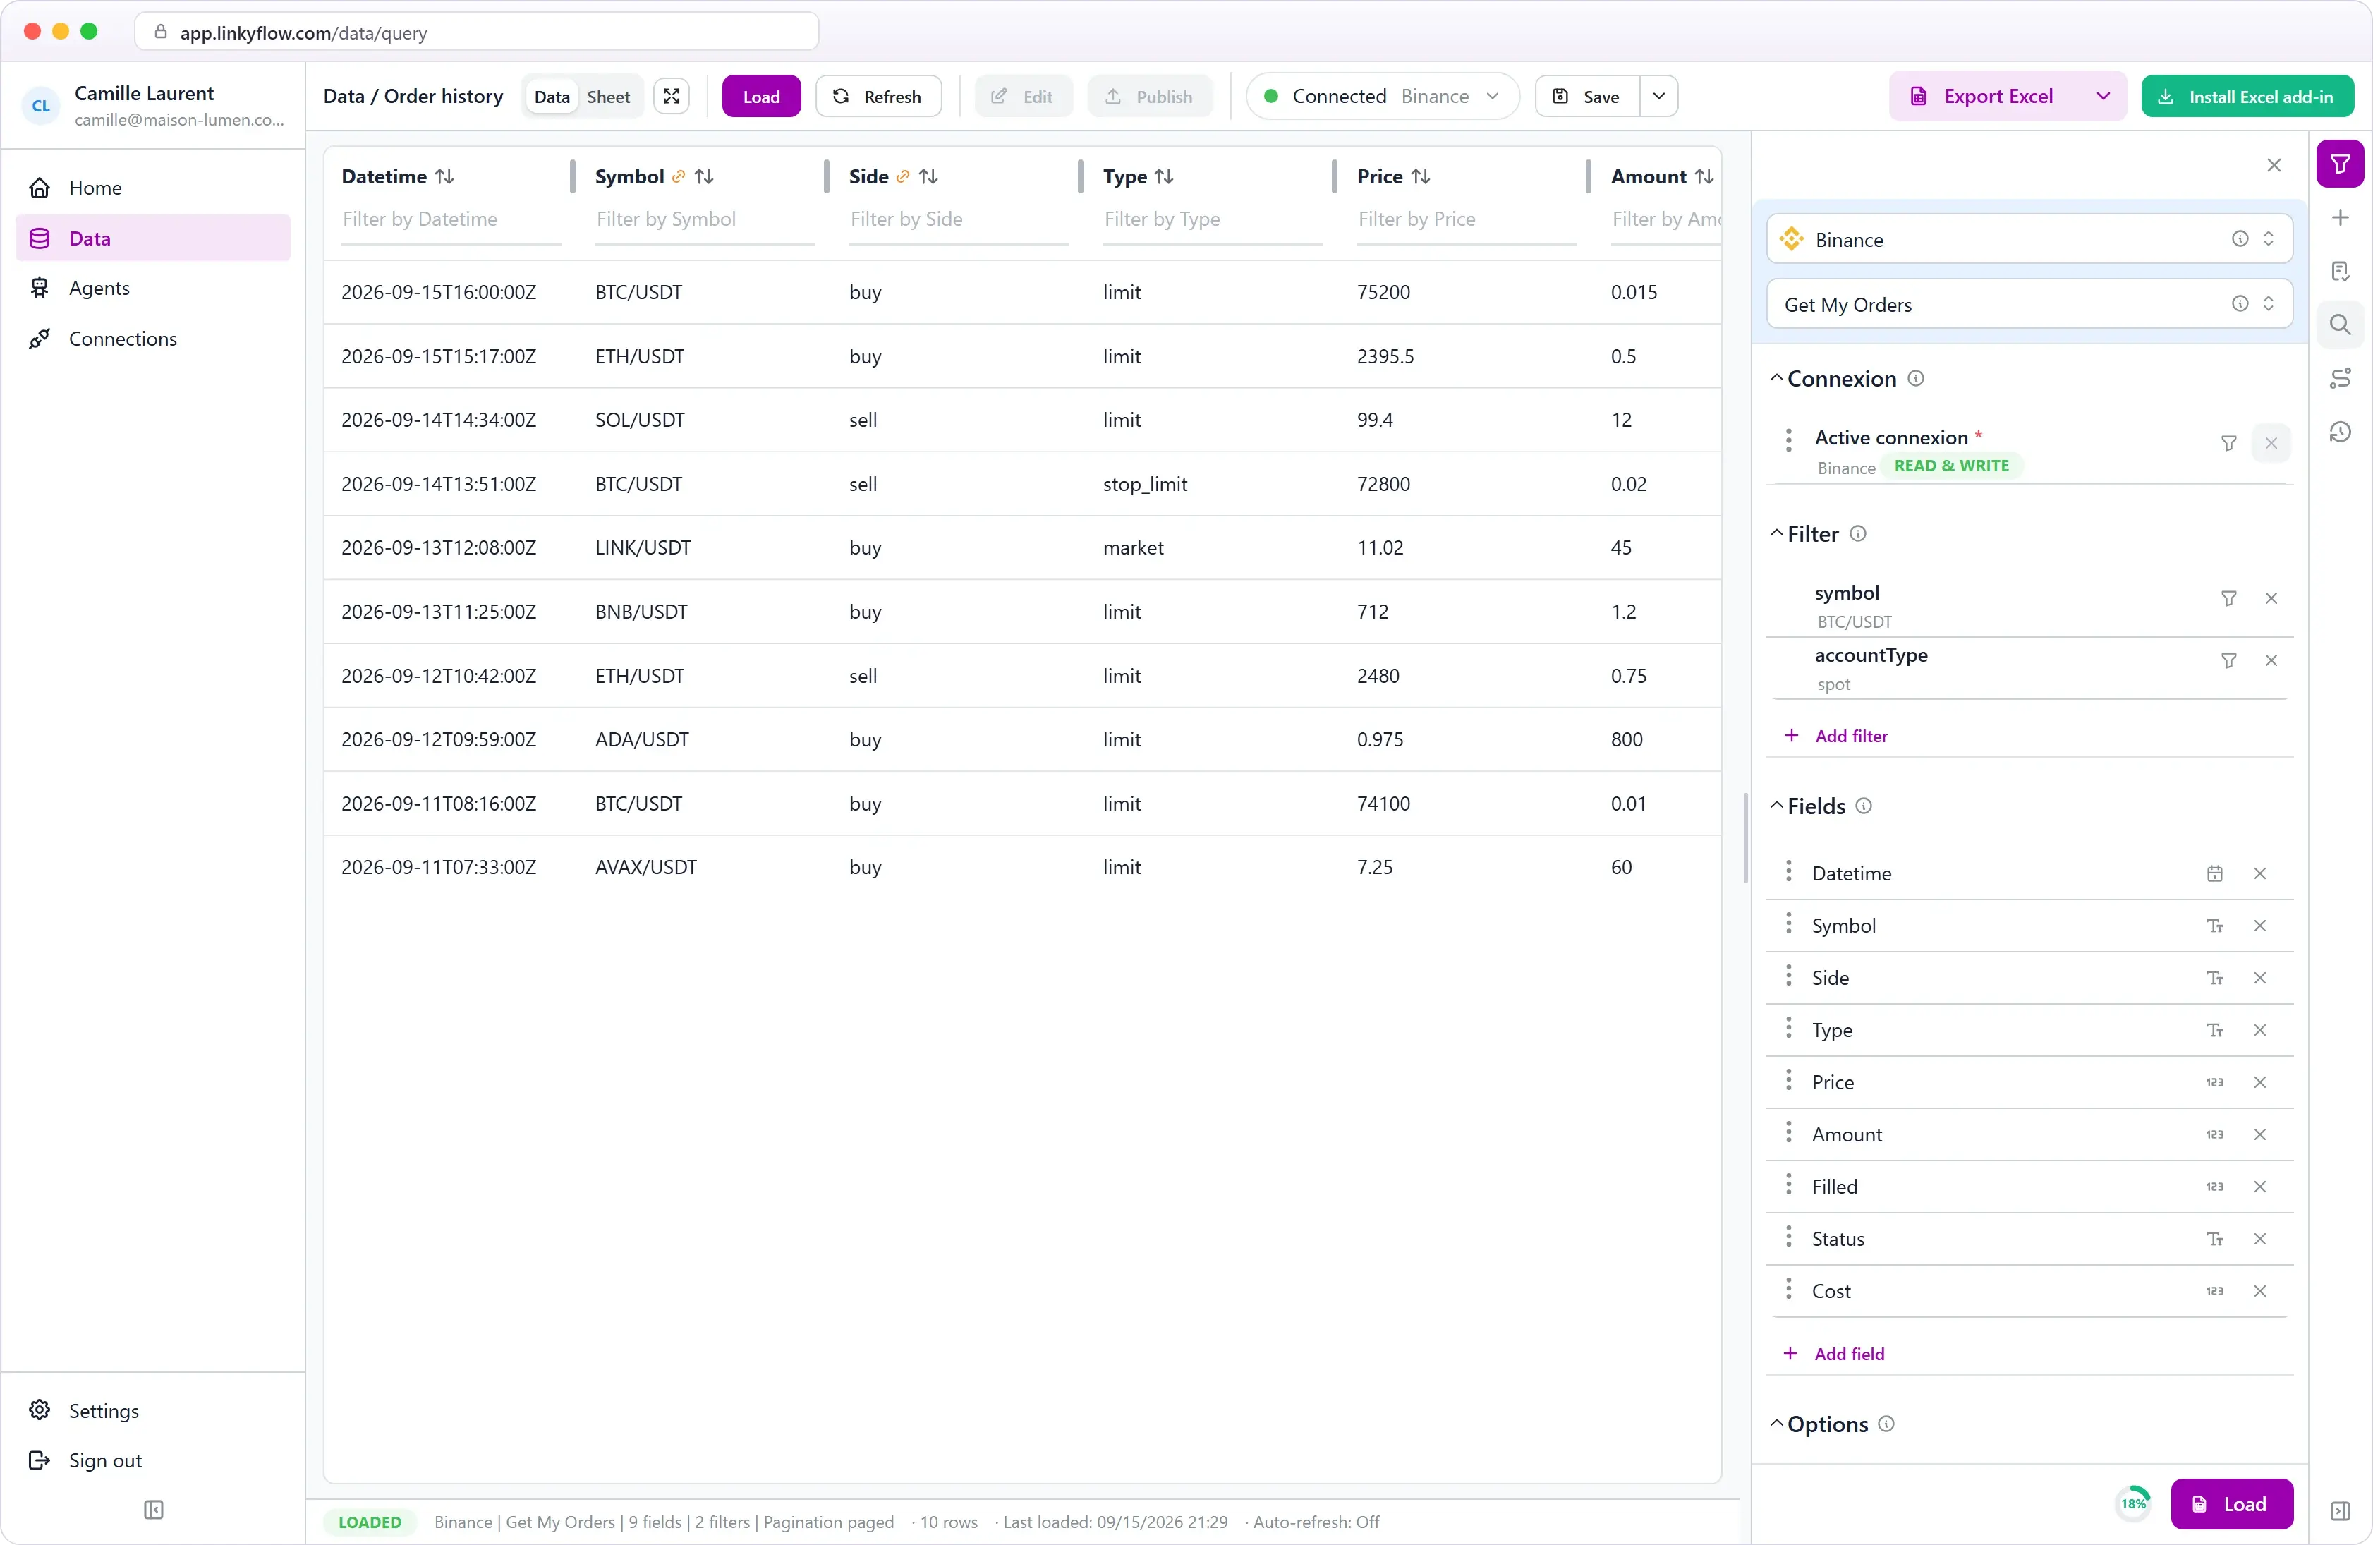
Task: Click the funnel icon on symbol filter
Action: click(x=2228, y=598)
